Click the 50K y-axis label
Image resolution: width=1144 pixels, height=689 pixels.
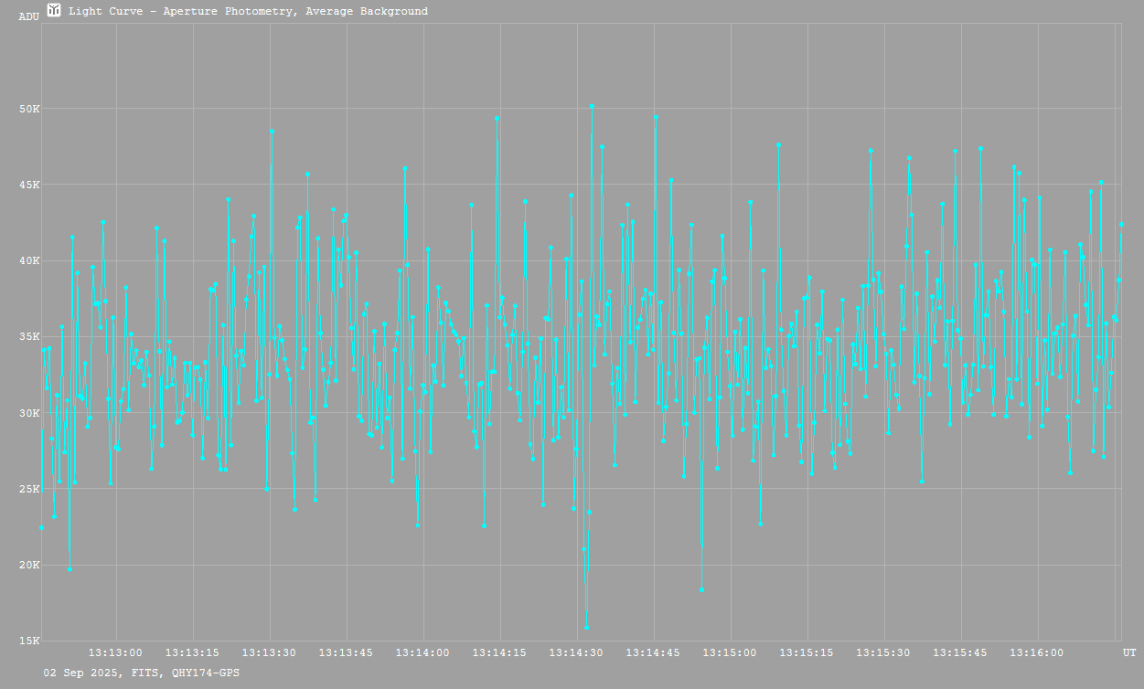click(x=29, y=109)
